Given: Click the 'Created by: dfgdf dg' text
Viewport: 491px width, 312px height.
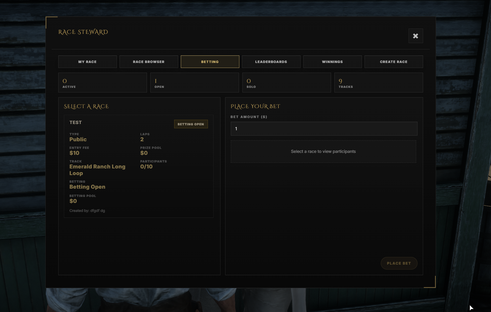Looking at the screenshot, I should point(87,211).
